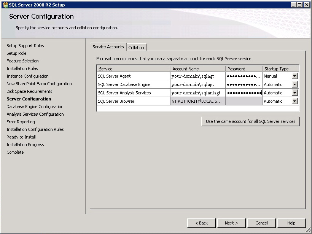Select the NT AUTHORITY\LOCAL S... account cell
Image resolution: width=312 pixels, height=234 pixels.
click(198, 101)
